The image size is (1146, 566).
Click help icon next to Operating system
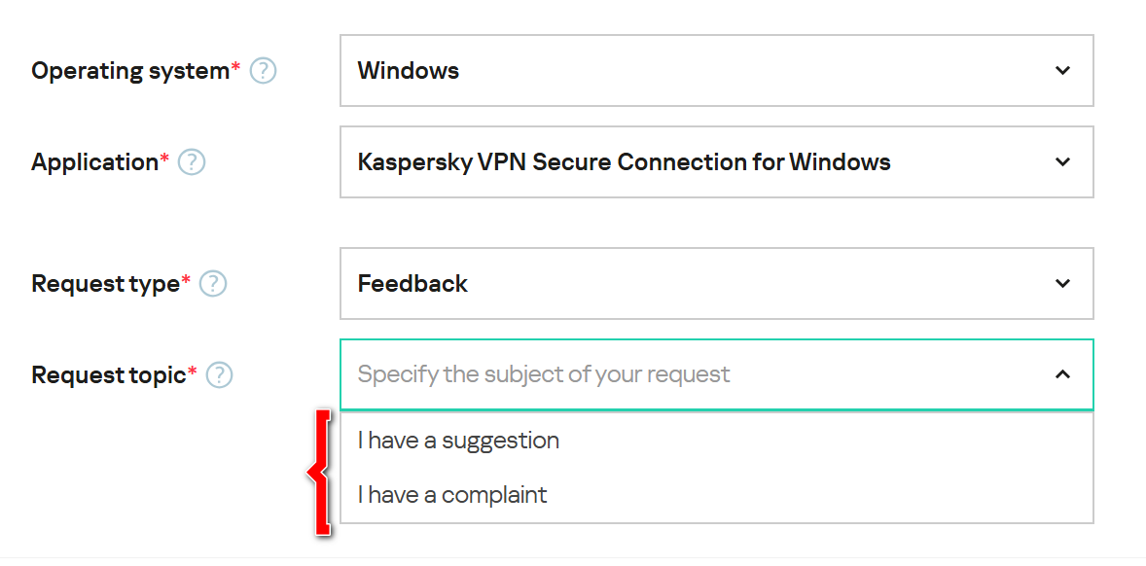(264, 71)
